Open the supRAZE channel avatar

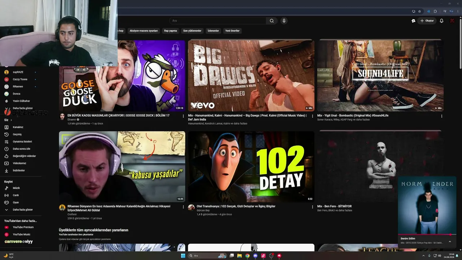[x=6, y=72]
